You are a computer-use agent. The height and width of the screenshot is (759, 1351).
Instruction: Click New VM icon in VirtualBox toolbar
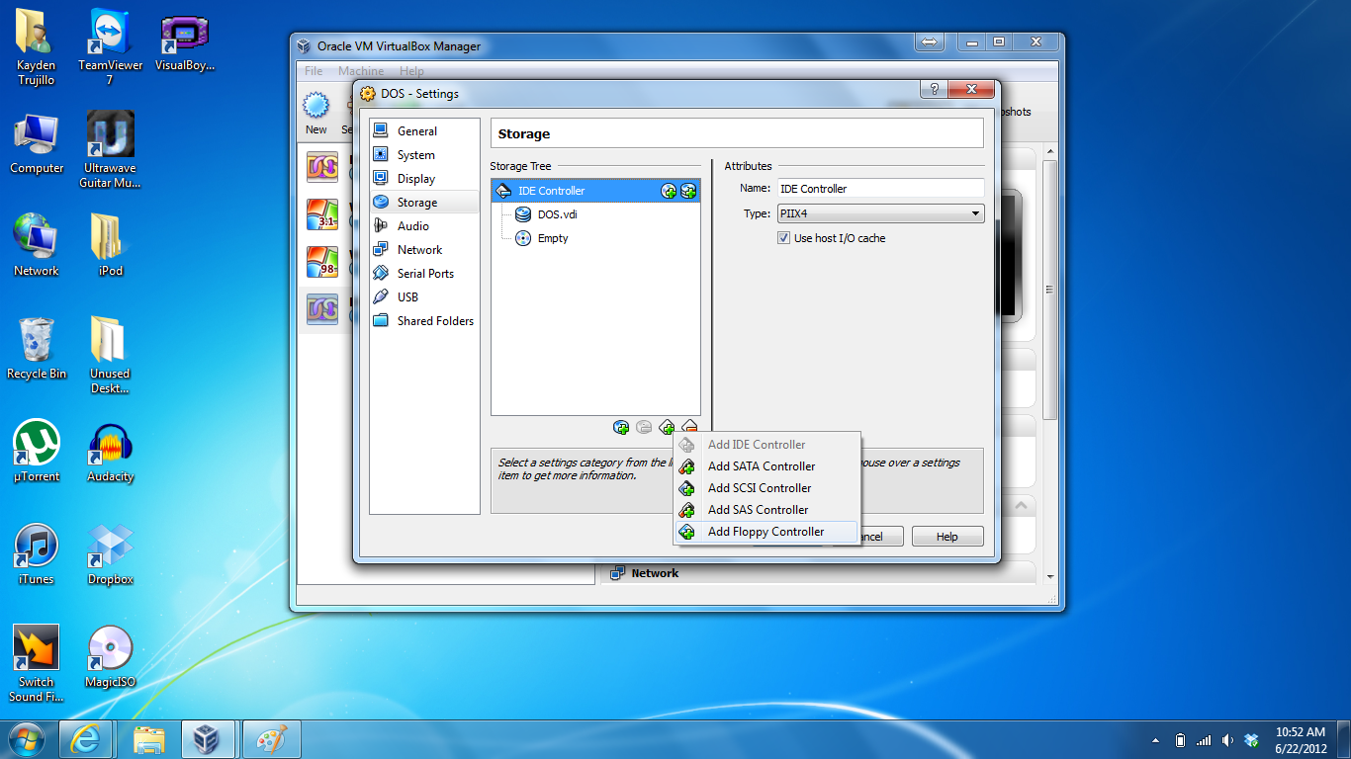pos(315,113)
